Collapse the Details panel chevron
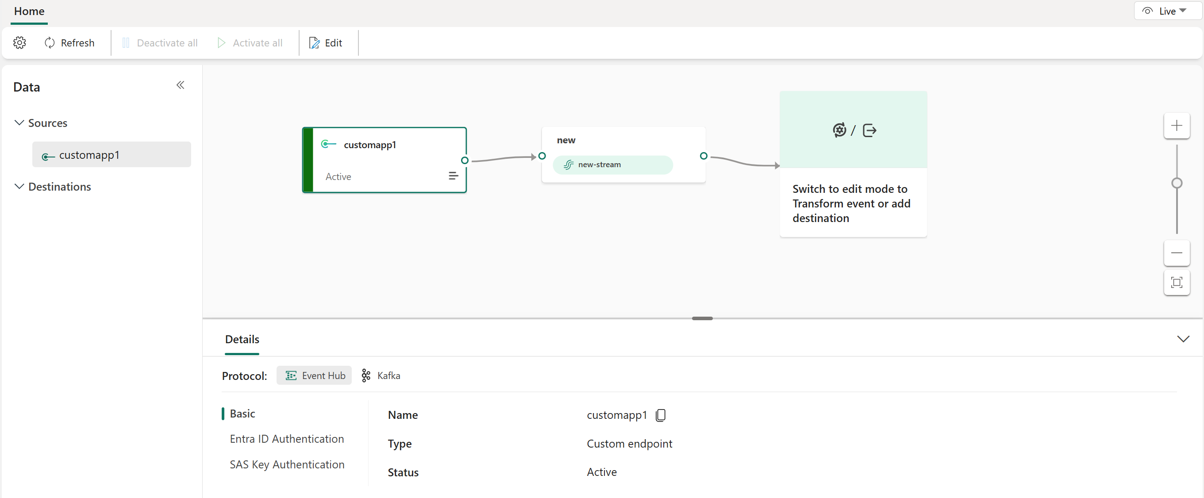The height and width of the screenshot is (498, 1204). (x=1182, y=339)
